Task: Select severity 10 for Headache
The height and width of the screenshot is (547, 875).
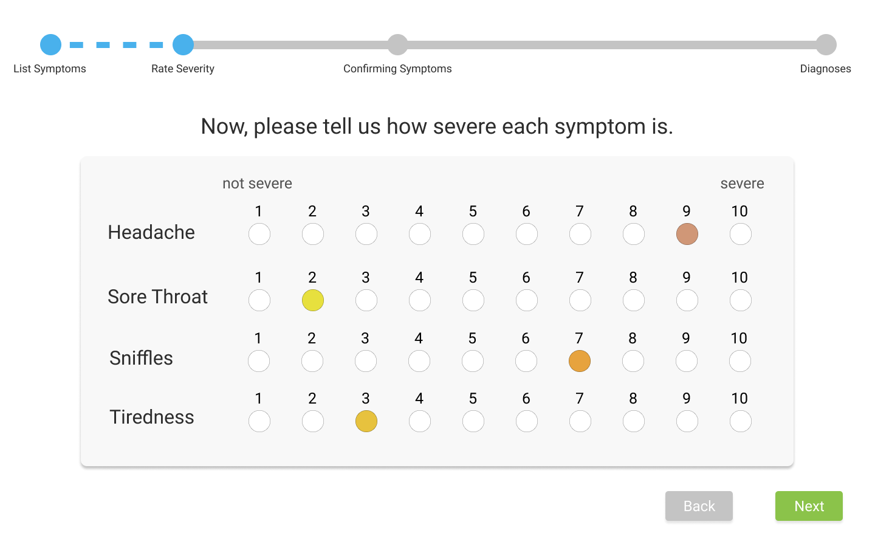Action: point(740,233)
